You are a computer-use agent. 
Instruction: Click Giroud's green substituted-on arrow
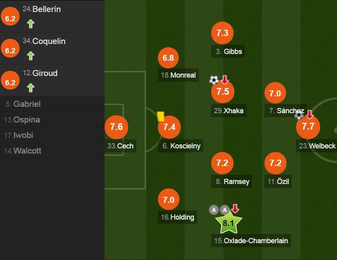pos(31,88)
